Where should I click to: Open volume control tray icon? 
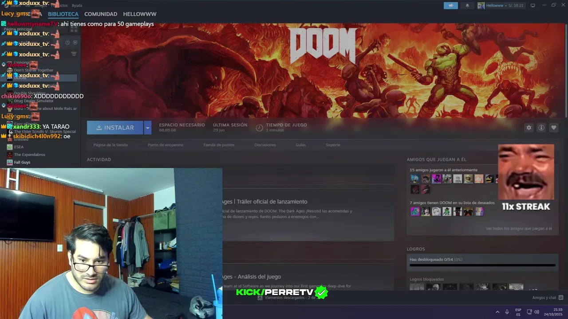(x=536, y=312)
